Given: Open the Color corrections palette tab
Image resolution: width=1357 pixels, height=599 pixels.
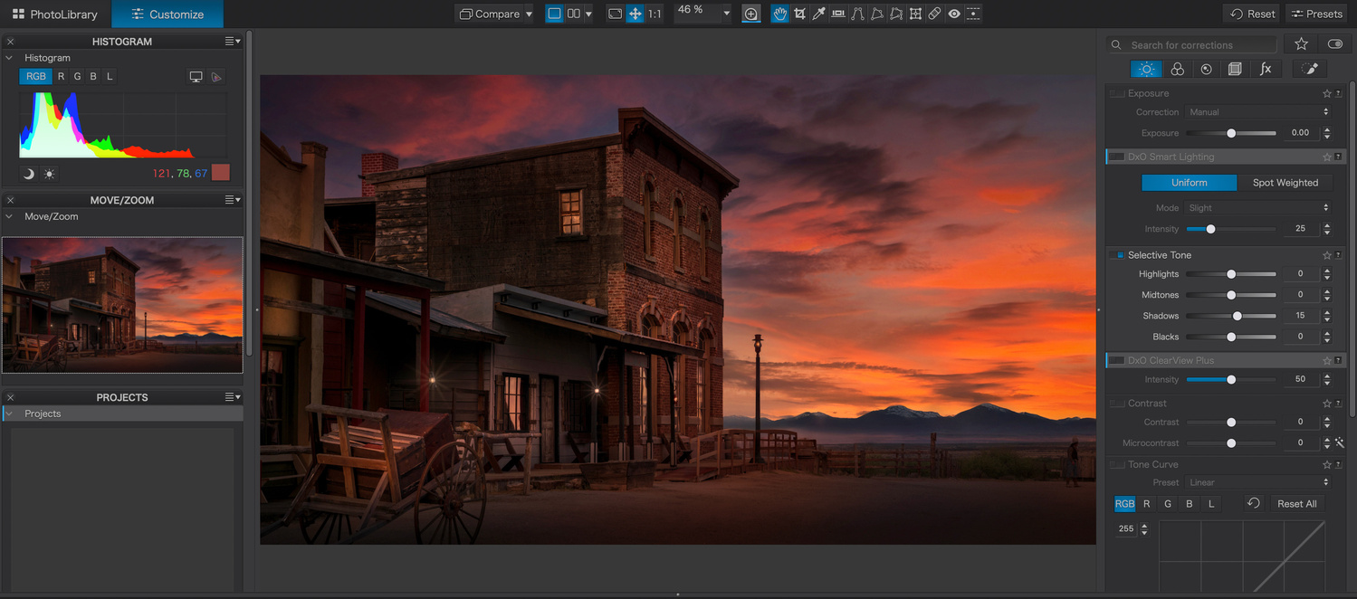Looking at the screenshot, I should (1177, 69).
